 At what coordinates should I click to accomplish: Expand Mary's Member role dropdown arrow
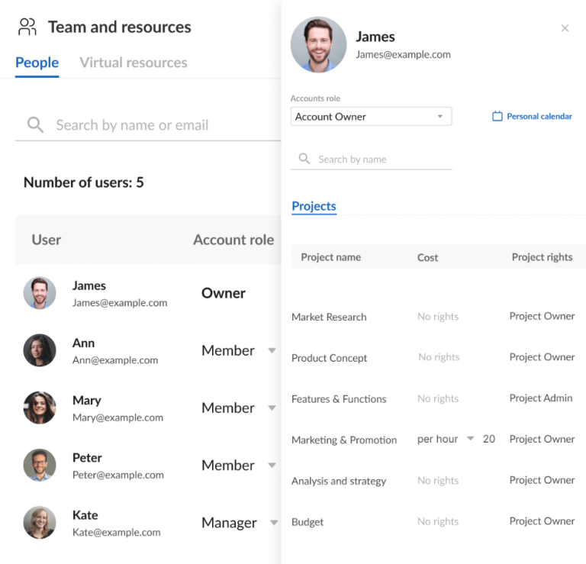click(272, 408)
